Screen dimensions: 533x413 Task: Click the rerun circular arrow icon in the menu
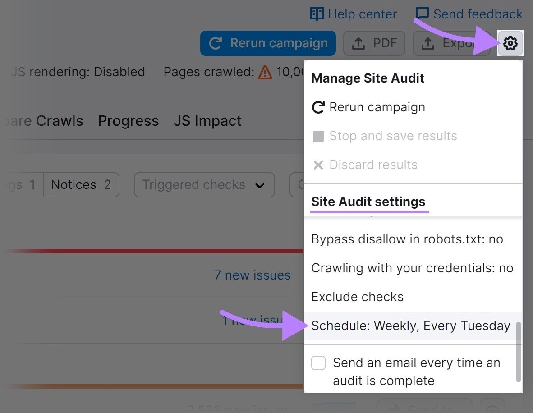[x=318, y=107]
